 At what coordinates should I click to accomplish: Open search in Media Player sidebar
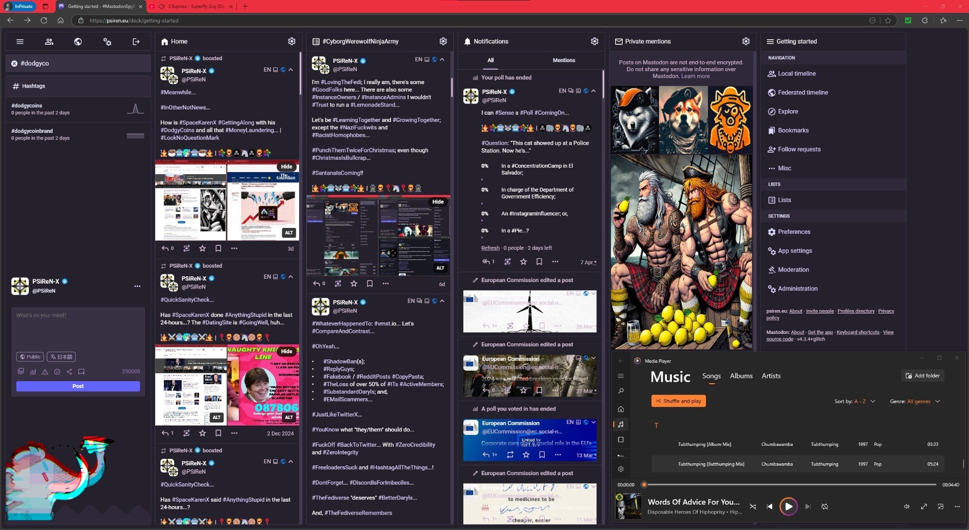[621, 391]
